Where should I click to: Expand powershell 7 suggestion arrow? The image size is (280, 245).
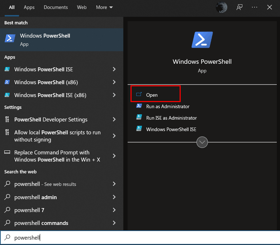tap(114, 210)
